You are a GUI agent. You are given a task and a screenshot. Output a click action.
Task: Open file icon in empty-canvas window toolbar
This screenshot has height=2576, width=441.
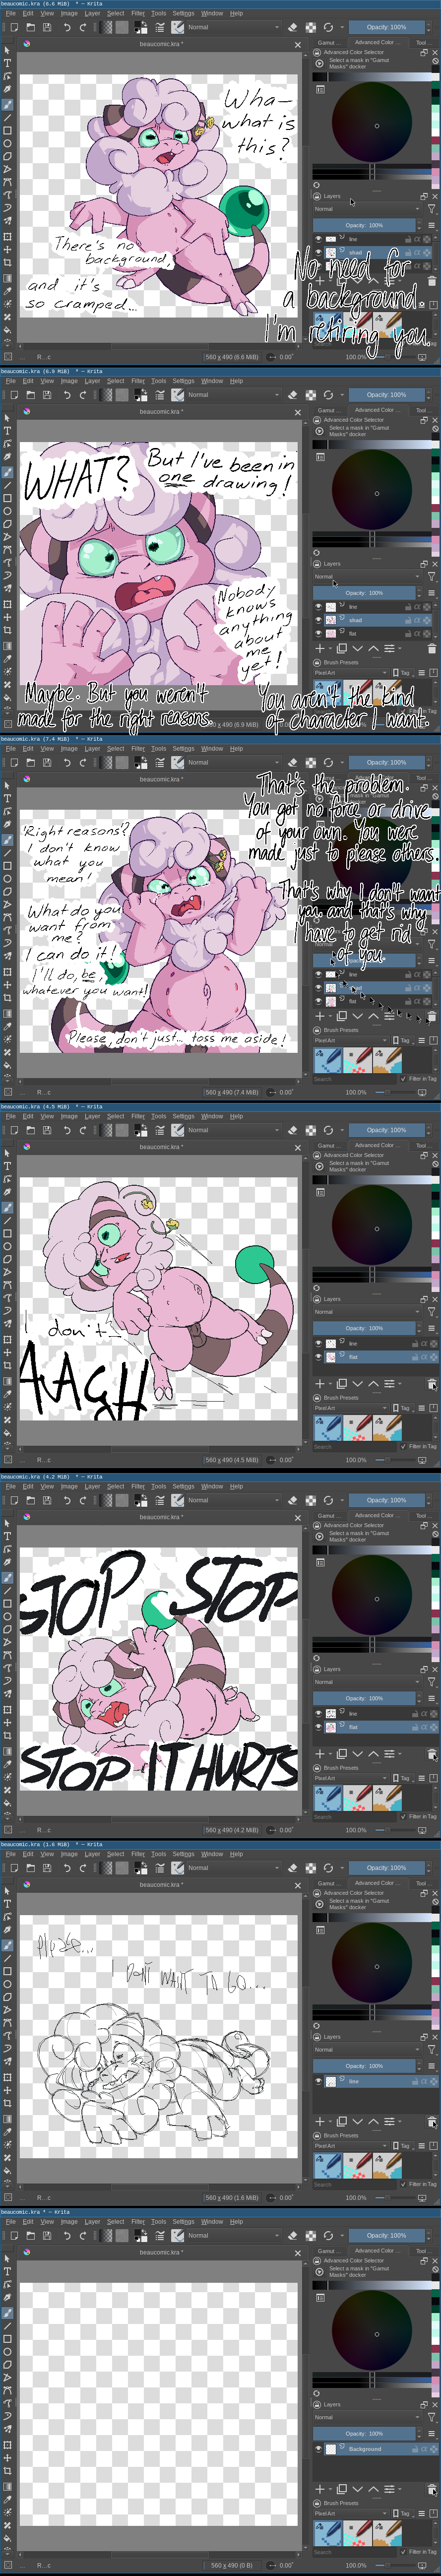(x=30, y=2235)
